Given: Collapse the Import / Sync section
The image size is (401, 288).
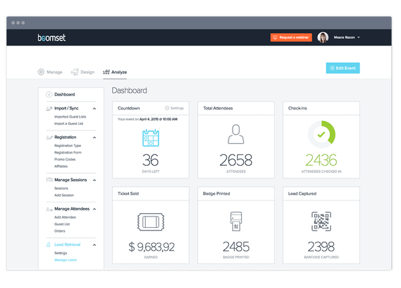Looking at the screenshot, I should [x=94, y=108].
